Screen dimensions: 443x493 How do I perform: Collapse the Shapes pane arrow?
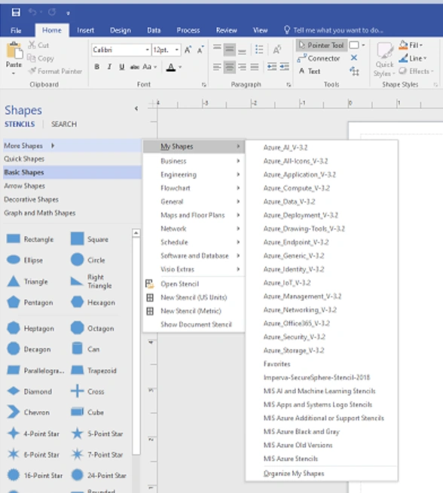(136, 108)
